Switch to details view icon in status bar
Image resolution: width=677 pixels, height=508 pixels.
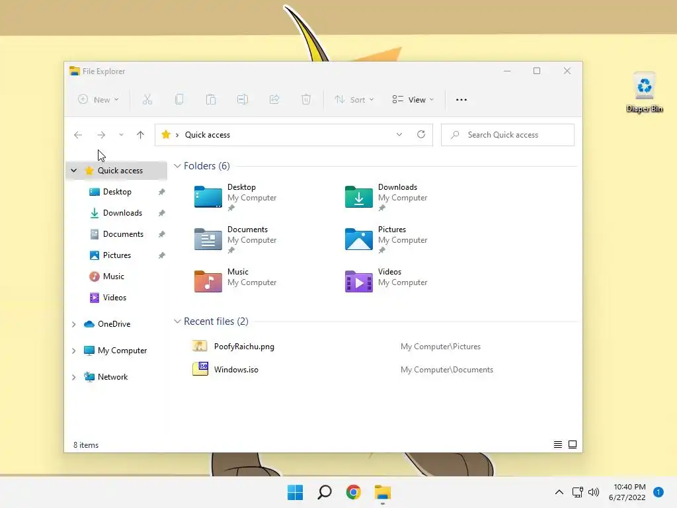pyautogui.click(x=558, y=444)
